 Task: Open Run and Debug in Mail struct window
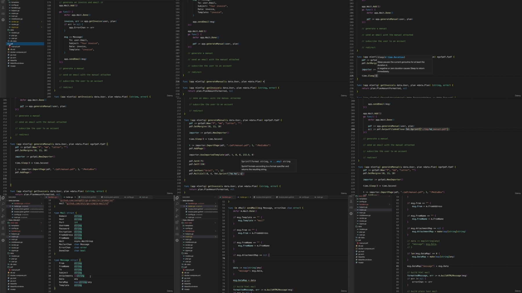(x=3, y=216)
